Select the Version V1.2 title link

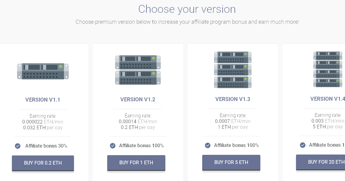138,99
